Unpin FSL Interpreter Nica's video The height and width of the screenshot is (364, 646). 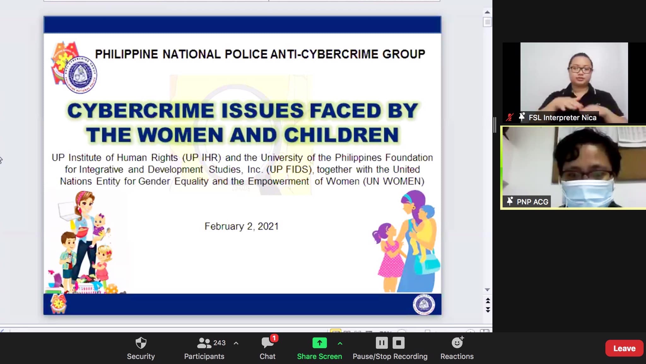(x=521, y=117)
